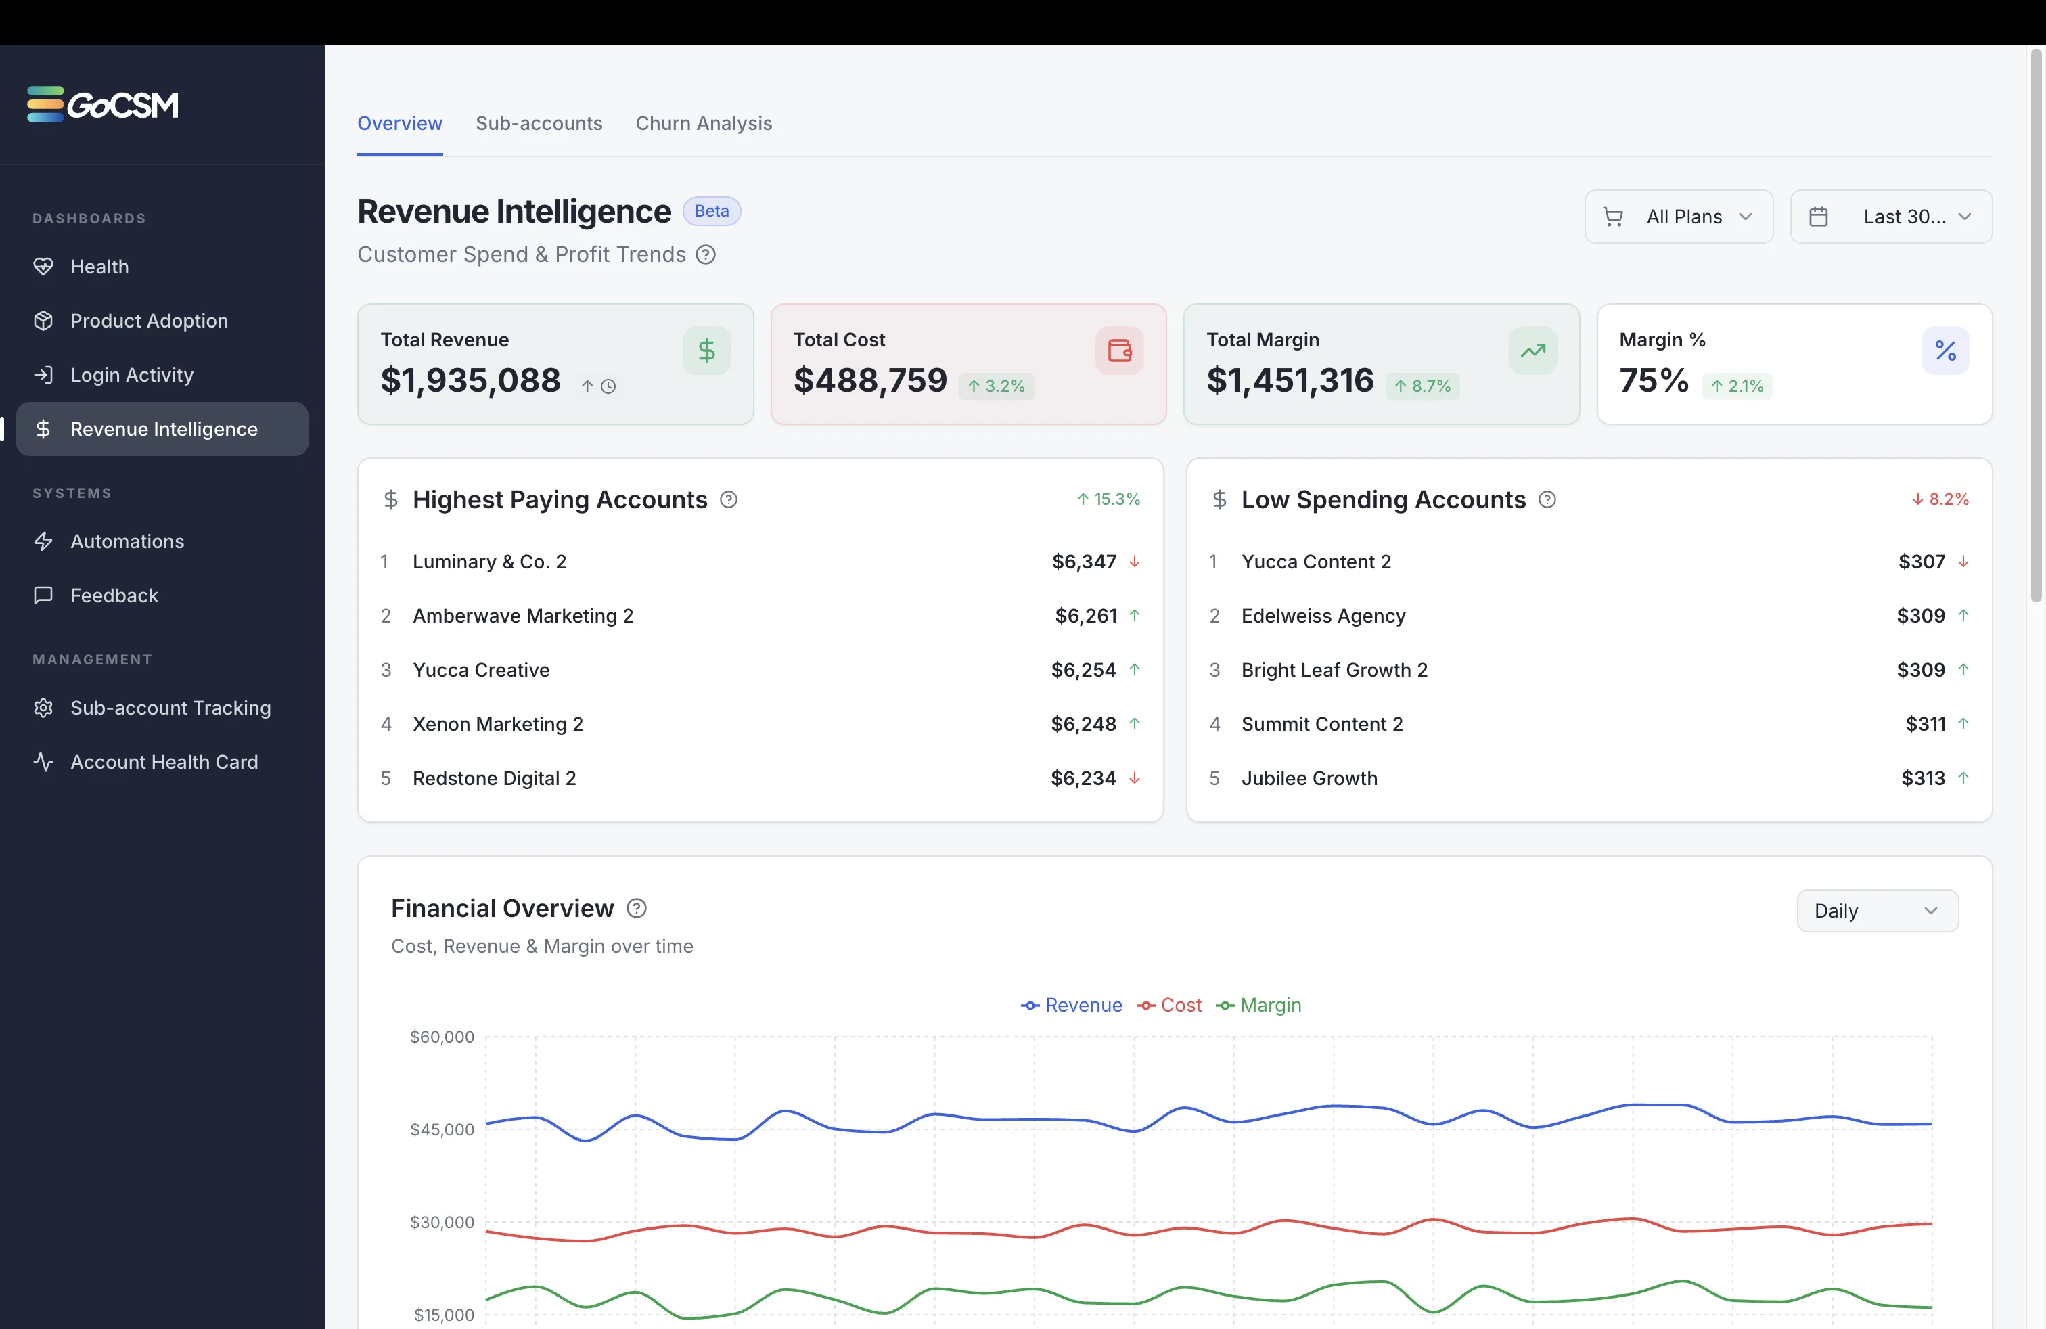Click the page vertical scrollbar
2046x1329 pixels.
click(2036, 327)
